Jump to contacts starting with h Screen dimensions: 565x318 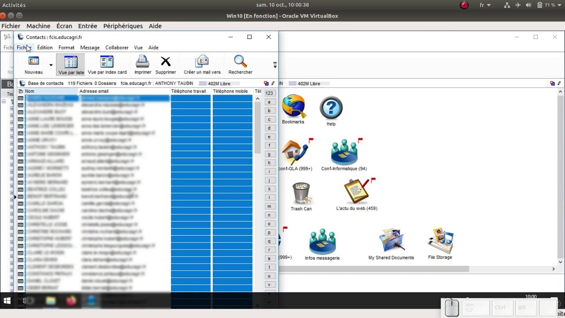(269, 163)
